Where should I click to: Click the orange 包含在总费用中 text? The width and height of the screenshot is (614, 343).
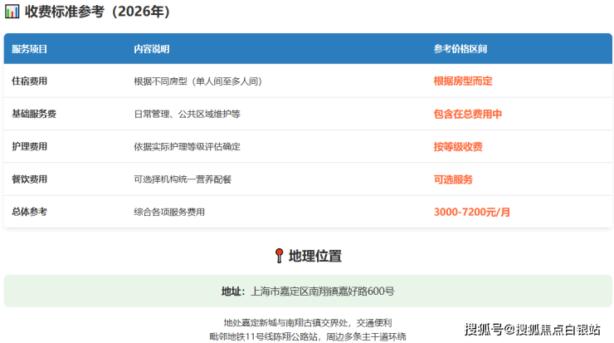(x=467, y=114)
